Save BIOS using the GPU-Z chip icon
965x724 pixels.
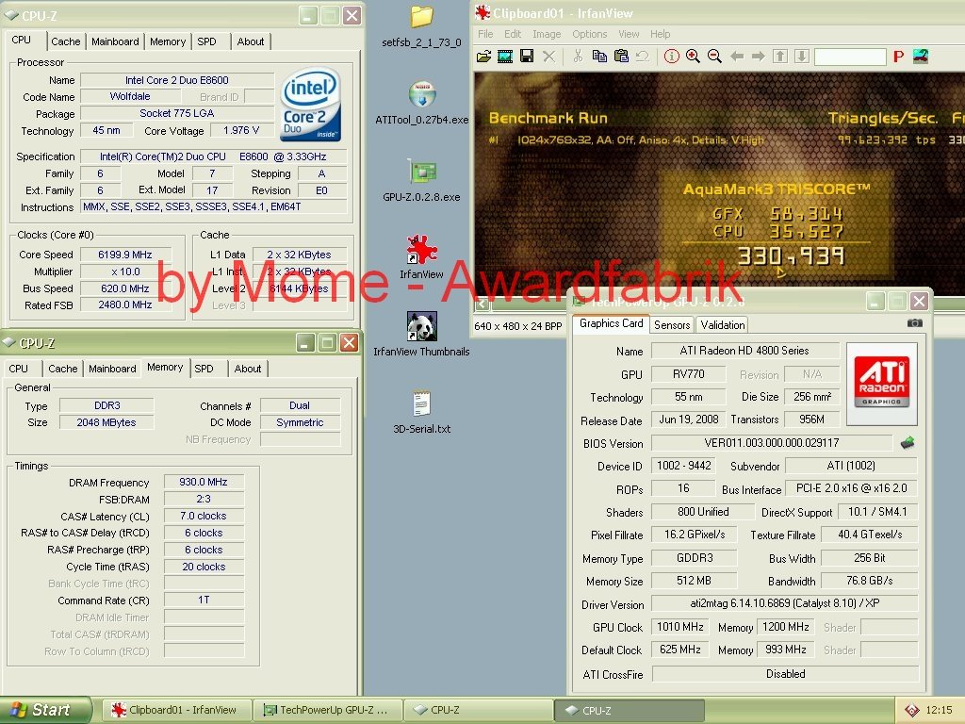tap(908, 443)
